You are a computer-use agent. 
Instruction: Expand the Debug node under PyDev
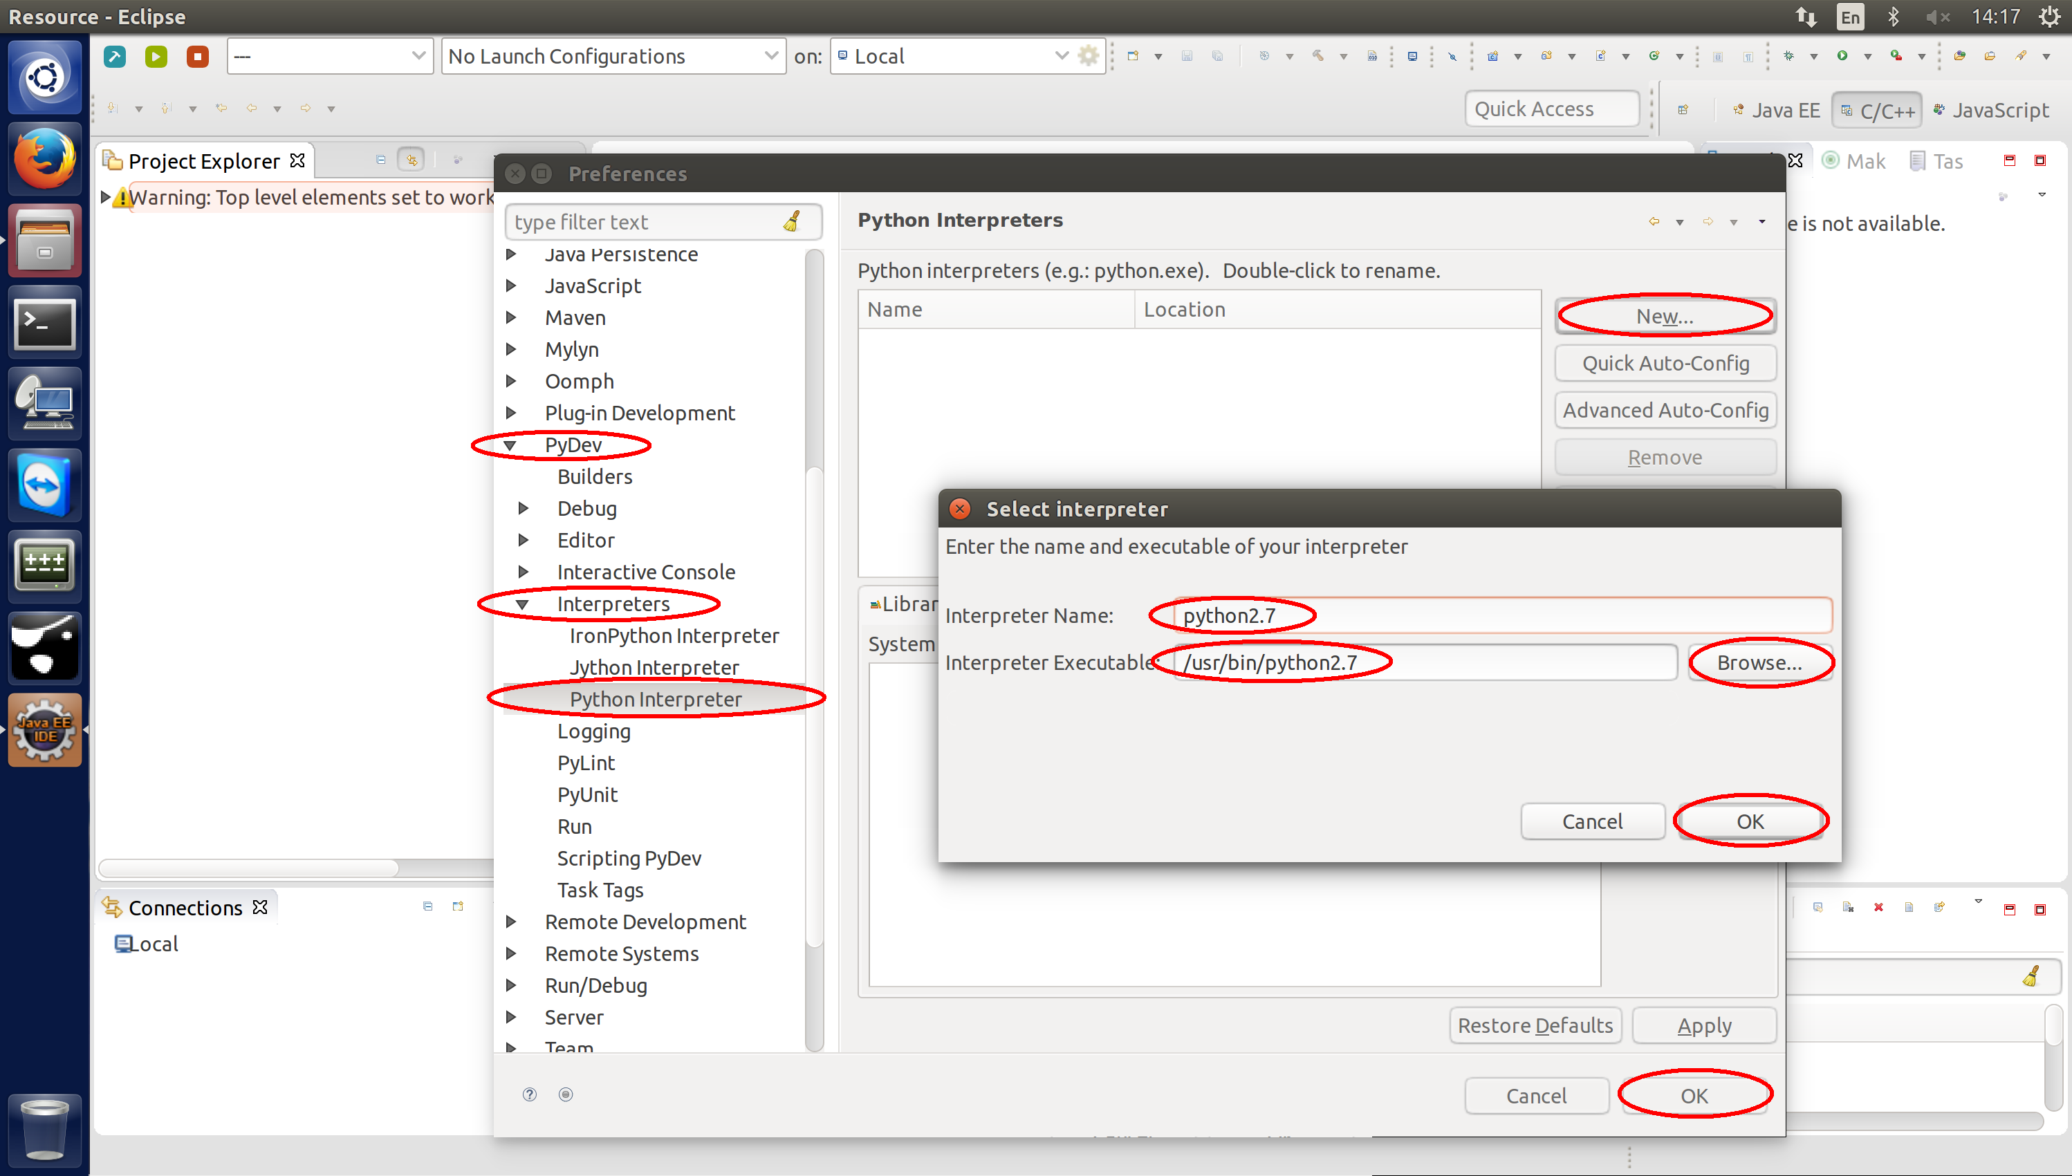pos(524,508)
